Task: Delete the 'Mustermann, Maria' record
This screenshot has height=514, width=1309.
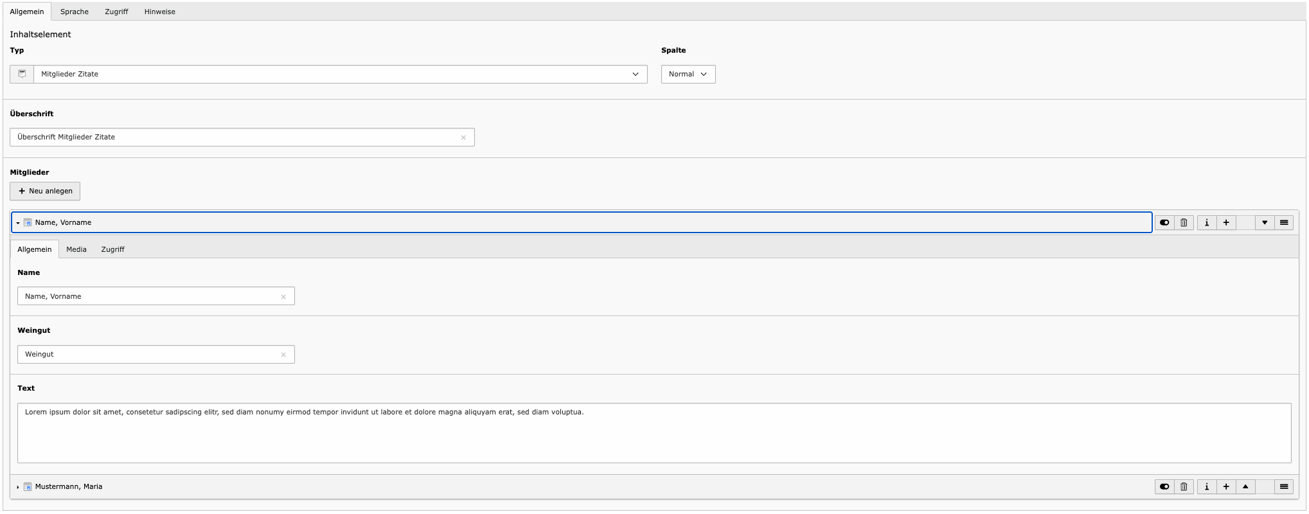Action: [x=1184, y=487]
